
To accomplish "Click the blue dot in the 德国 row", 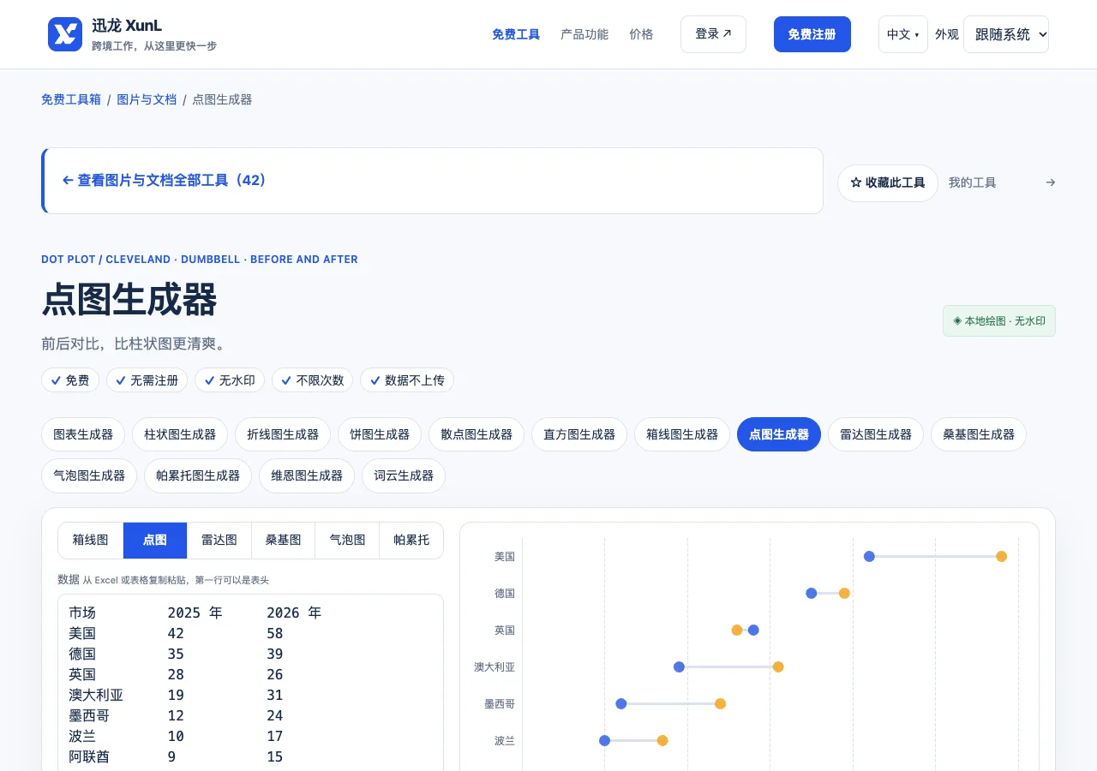I will tap(811, 594).
